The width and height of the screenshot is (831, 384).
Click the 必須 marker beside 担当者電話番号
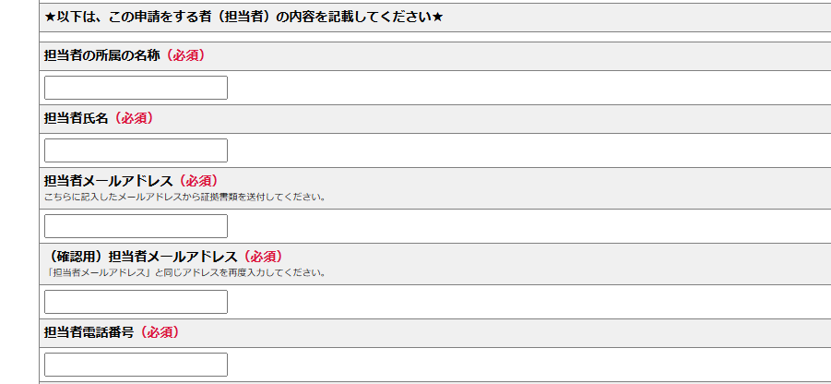click(x=157, y=331)
